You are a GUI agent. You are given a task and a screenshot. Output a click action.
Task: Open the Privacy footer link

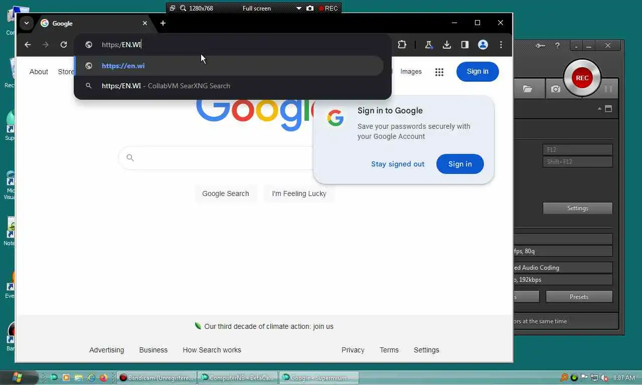[x=353, y=350]
